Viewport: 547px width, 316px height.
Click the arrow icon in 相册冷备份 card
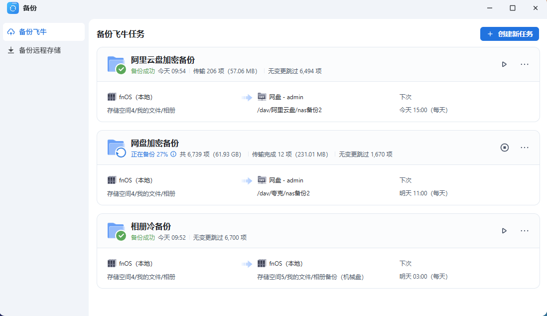(x=247, y=264)
